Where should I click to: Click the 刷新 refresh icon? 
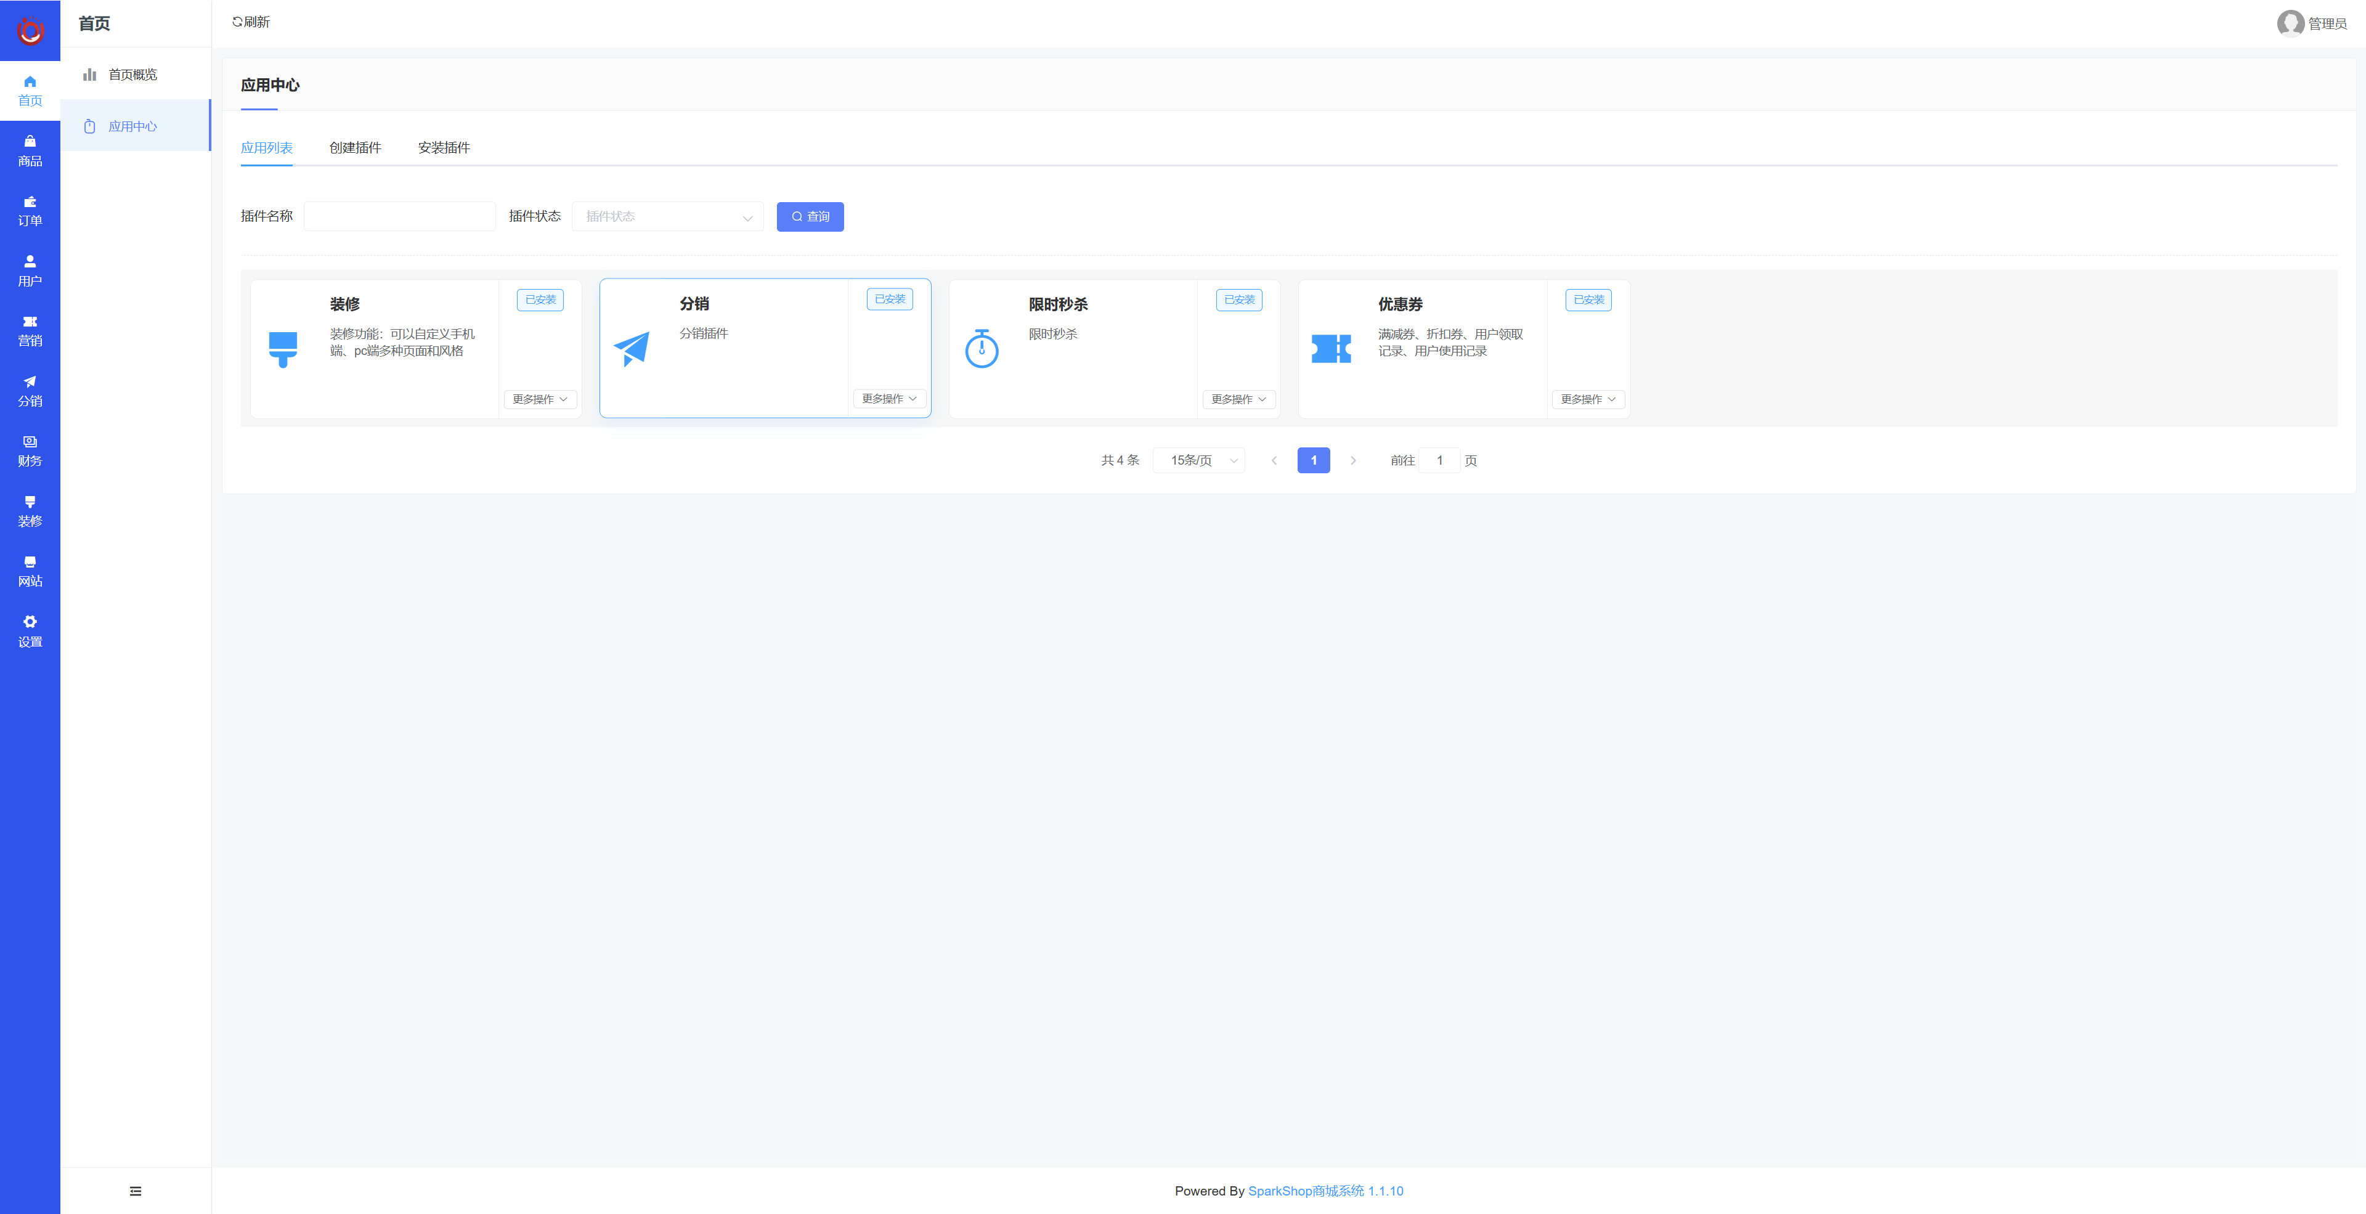238,22
